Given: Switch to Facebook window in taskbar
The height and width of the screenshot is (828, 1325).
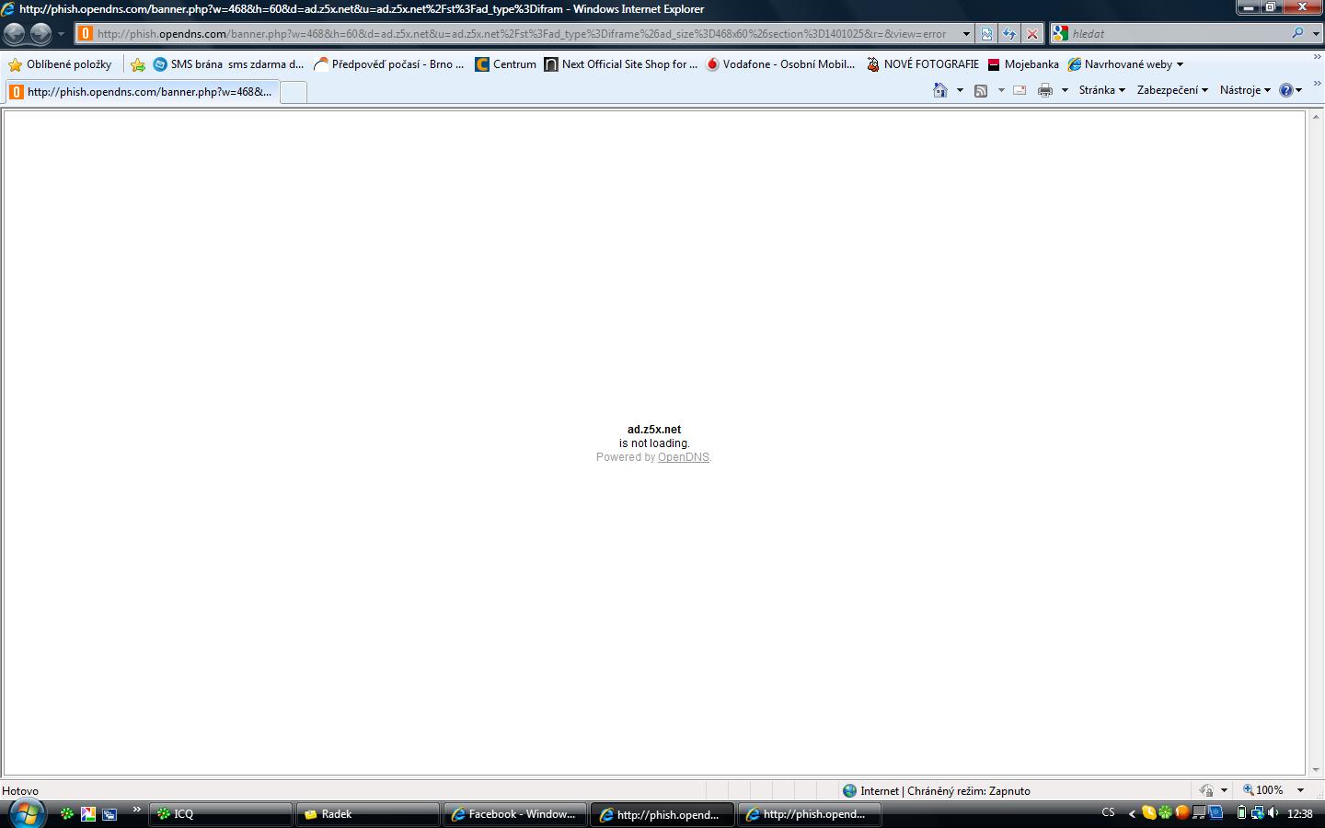Looking at the screenshot, I should tap(514, 814).
